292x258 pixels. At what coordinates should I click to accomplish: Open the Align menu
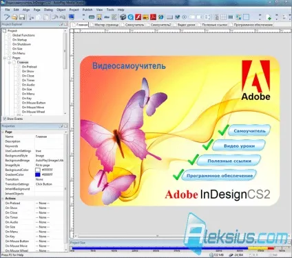[26, 10]
